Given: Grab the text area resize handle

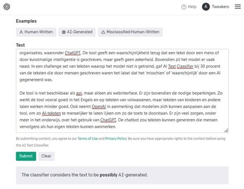Looking at the screenshot, I should [x=226, y=130].
